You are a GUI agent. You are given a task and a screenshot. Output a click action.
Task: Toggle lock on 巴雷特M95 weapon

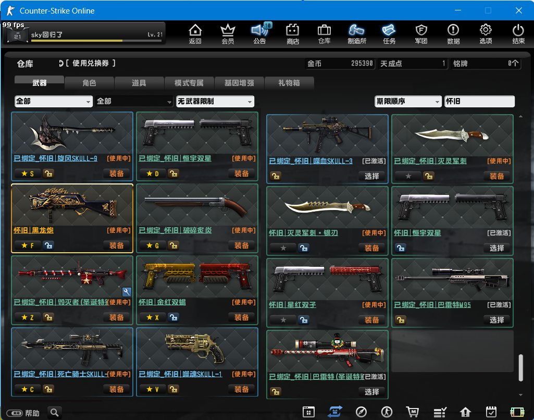[401, 320]
